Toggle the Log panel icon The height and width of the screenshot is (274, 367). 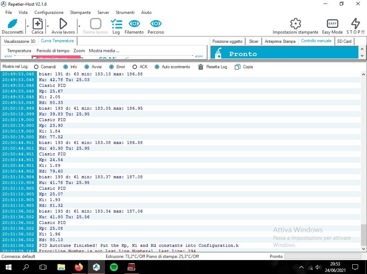116,24
